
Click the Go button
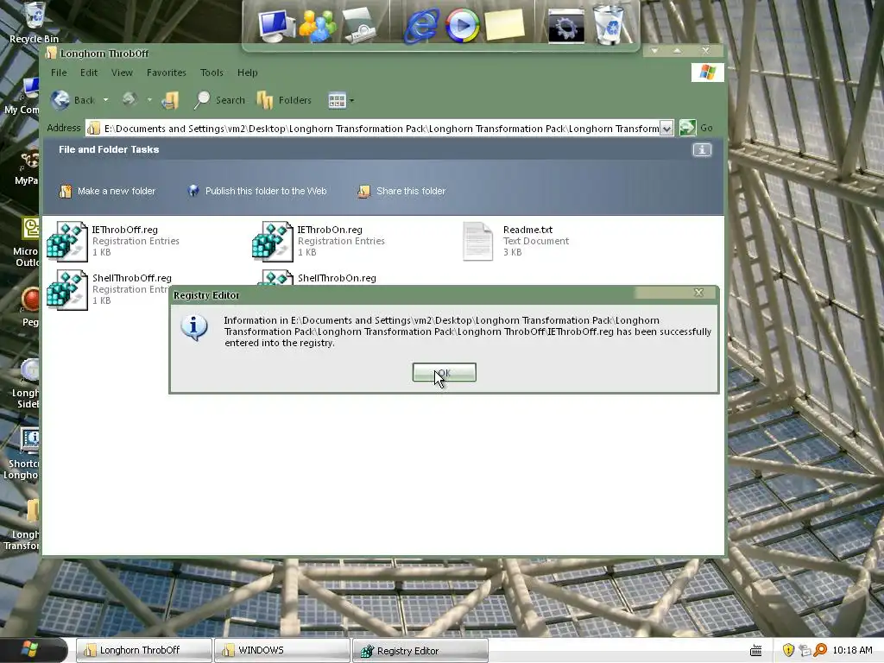pyautogui.click(x=697, y=128)
